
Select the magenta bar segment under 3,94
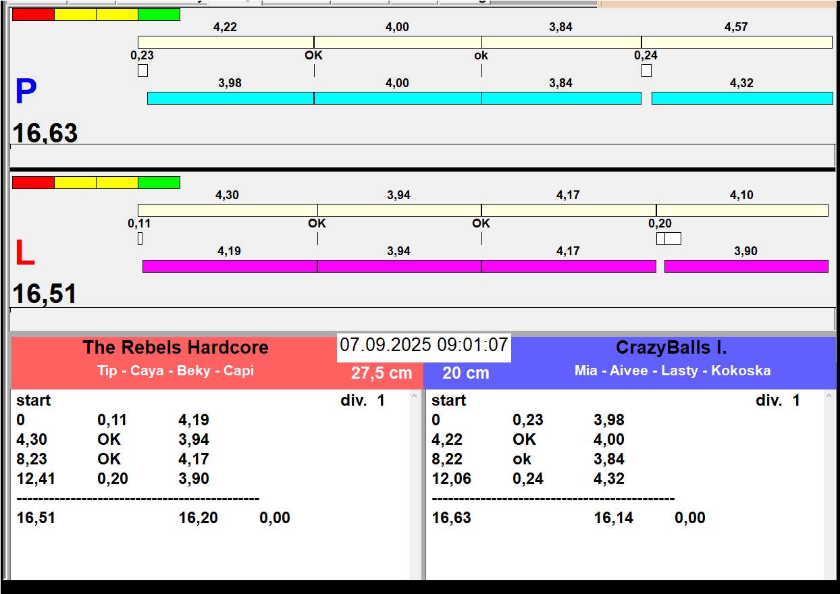point(399,266)
